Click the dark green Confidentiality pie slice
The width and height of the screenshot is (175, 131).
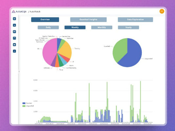tap(61, 63)
